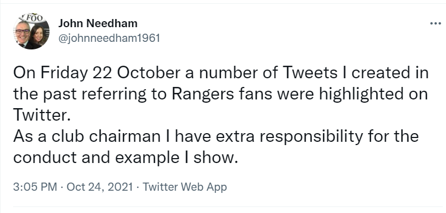This screenshot has width=446, height=213.
Task: Click the word "Twitter." in the tweet body
Action: pos(42,115)
